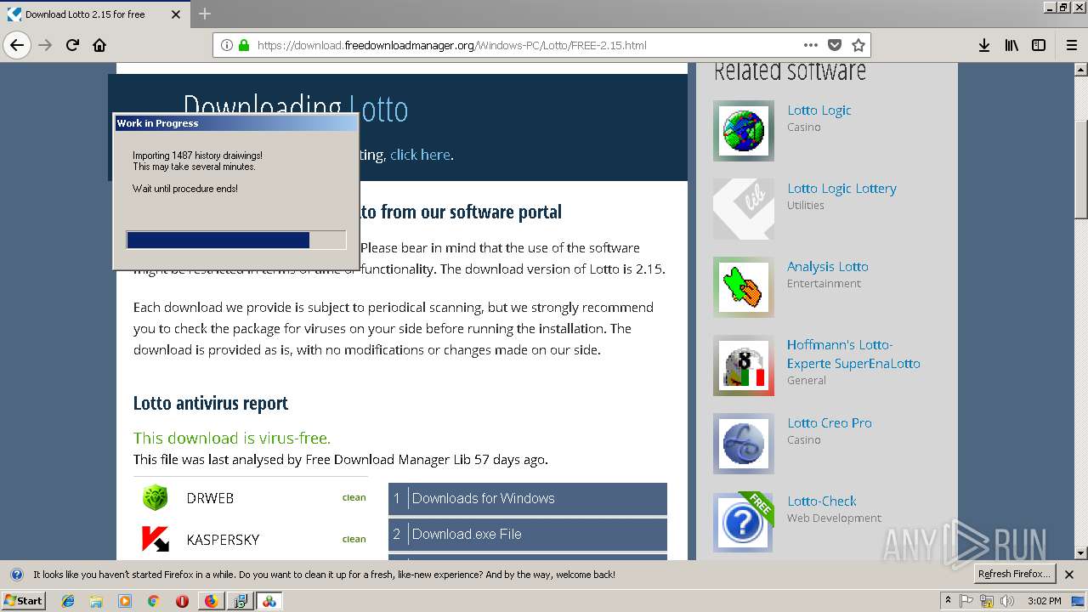The image size is (1088, 612).
Task: Click the forward navigation arrow
Action: pyautogui.click(x=45, y=45)
